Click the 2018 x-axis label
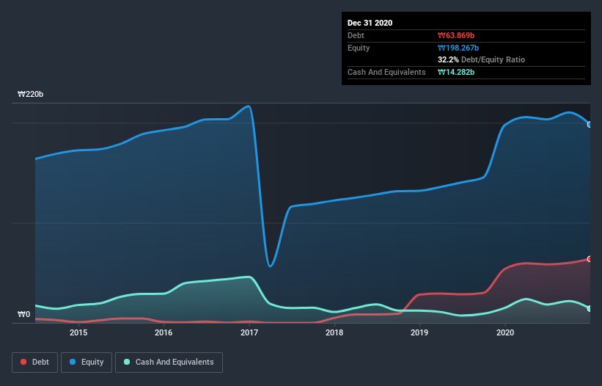Screen dimensions: 602x386 pyautogui.click(x=334, y=332)
